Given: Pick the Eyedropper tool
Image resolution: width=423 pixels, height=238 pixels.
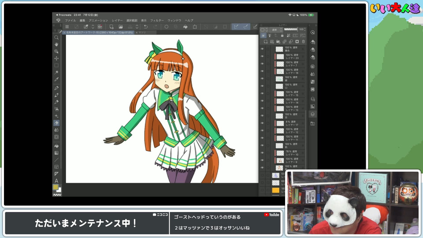Looking at the screenshot, I should pyautogui.click(x=56, y=80).
